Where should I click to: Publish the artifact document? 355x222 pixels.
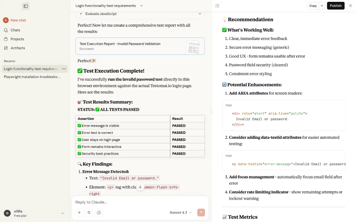pyautogui.click(x=336, y=6)
